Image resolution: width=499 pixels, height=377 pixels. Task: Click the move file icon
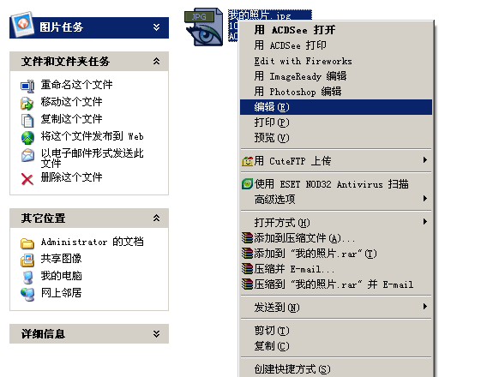click(27, 104)
